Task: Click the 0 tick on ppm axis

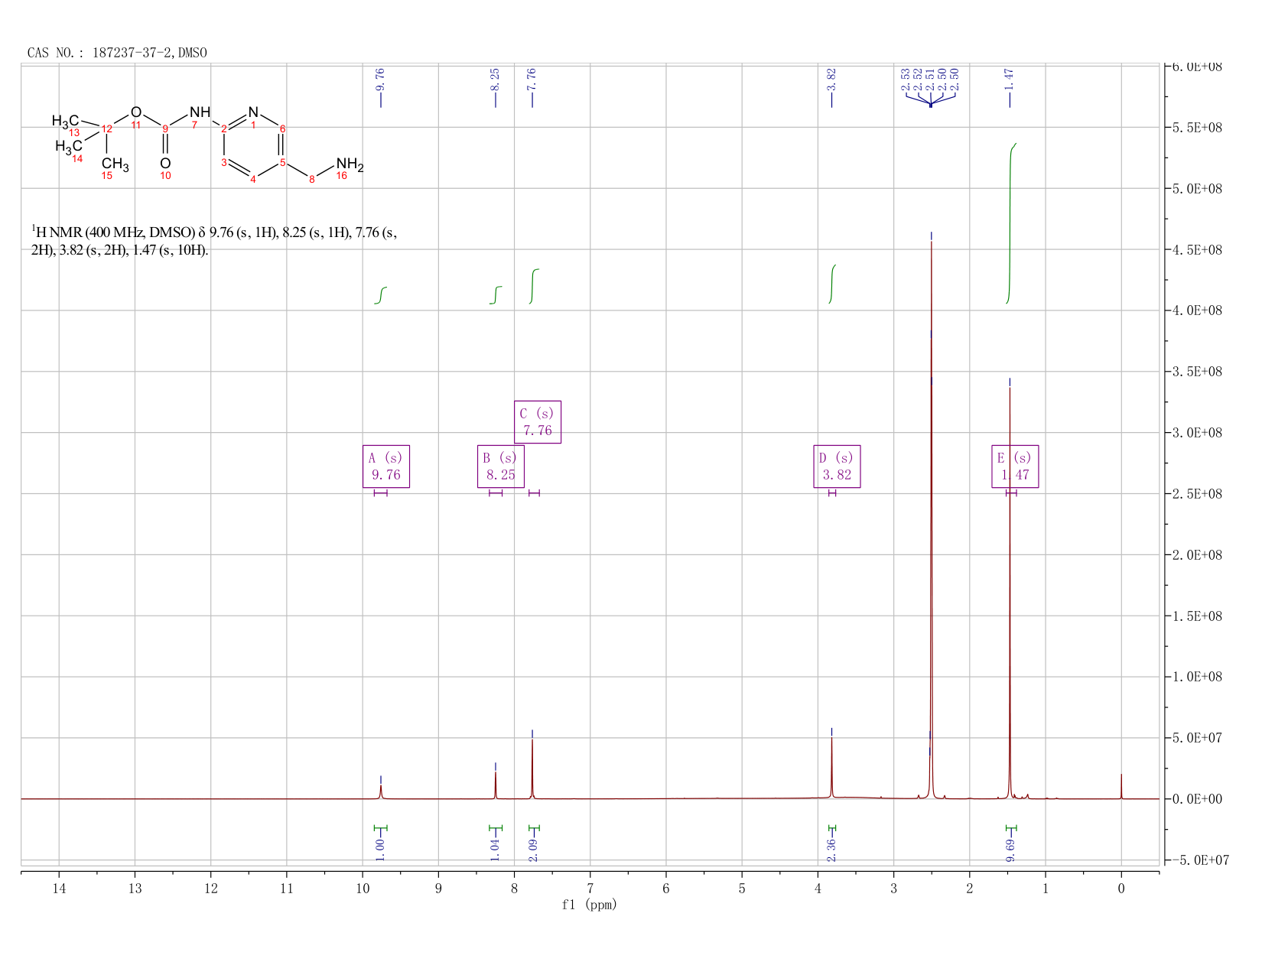Action: click(1121, 888)
